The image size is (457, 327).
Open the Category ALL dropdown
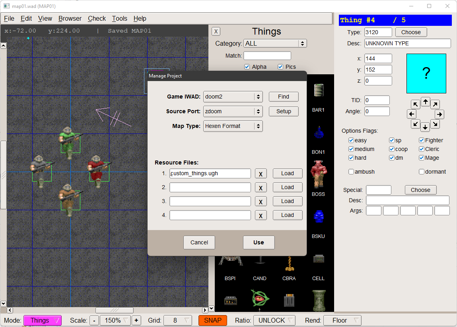[275, 43]
